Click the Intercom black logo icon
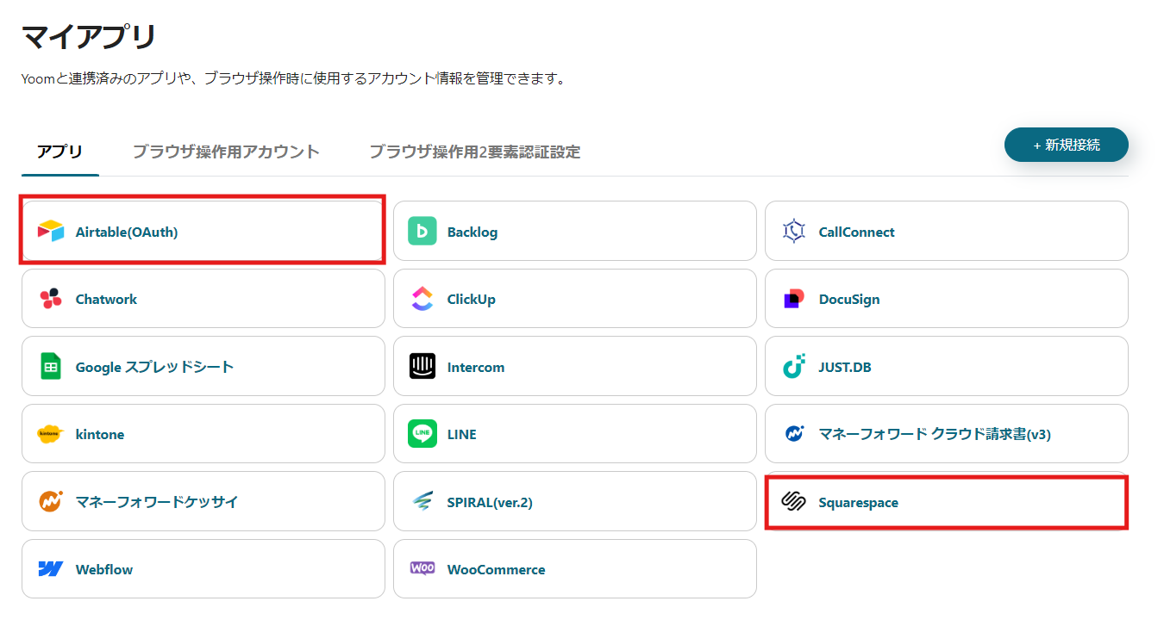The height and width of the screenshot is (626, 1164). (x=422, y=367)
